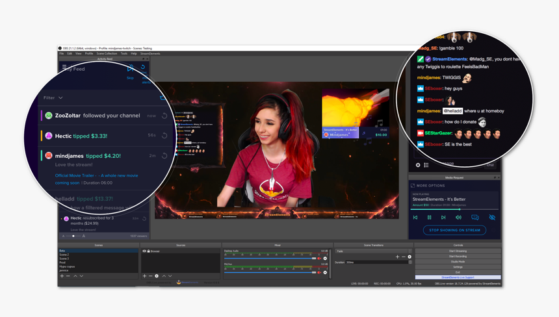Remove the selected scene with minus icon

click(68, 276)
